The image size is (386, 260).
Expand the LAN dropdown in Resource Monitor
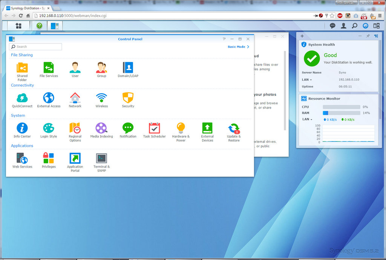307,119
